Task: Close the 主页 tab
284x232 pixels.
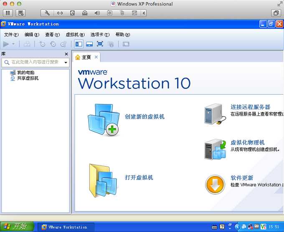Action: [x=96, y=57]
